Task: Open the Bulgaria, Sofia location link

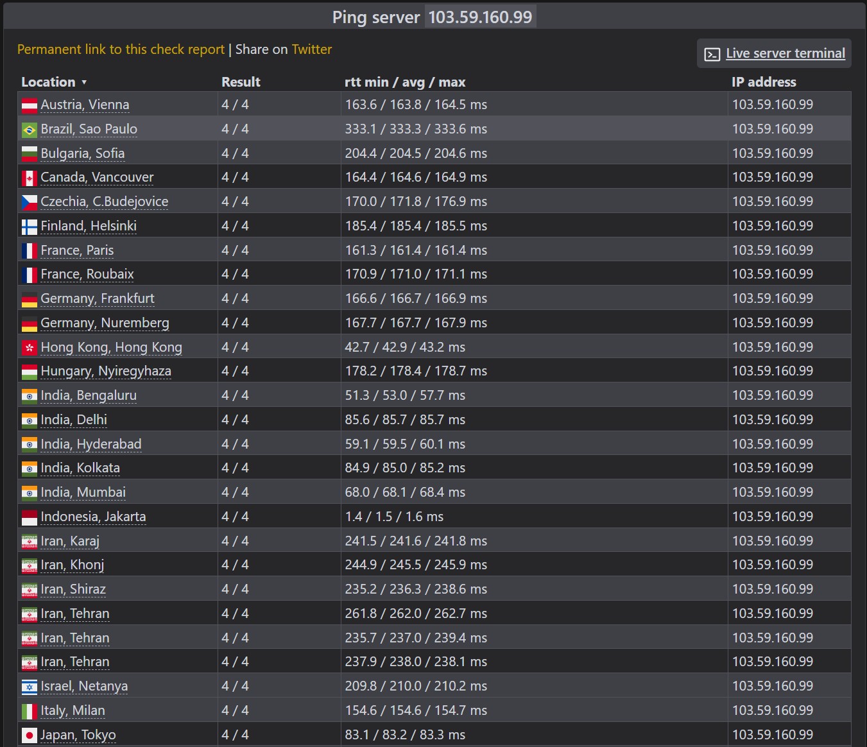Action: [82, 153]
